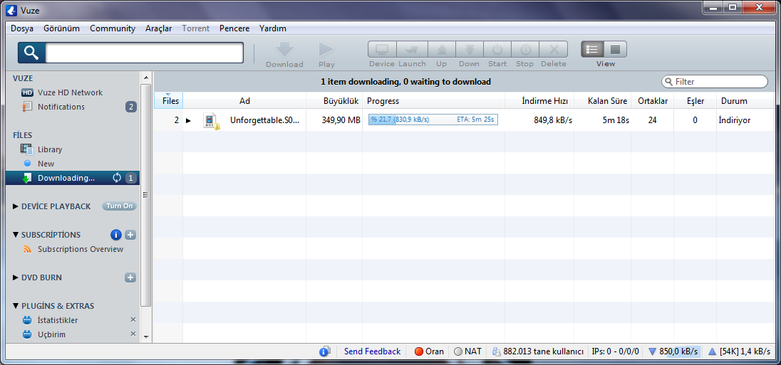Click the 882.013 tane kullanıcı status
781x365 pixels.
(x=538, y=351)
